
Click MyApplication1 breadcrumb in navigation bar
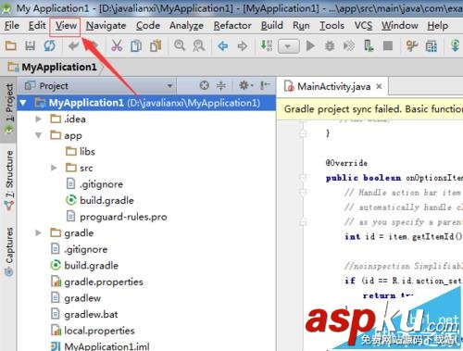point(52,67)
